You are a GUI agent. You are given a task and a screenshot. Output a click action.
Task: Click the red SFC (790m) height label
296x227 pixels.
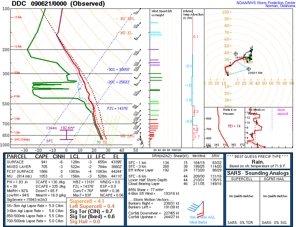[20, 140]
